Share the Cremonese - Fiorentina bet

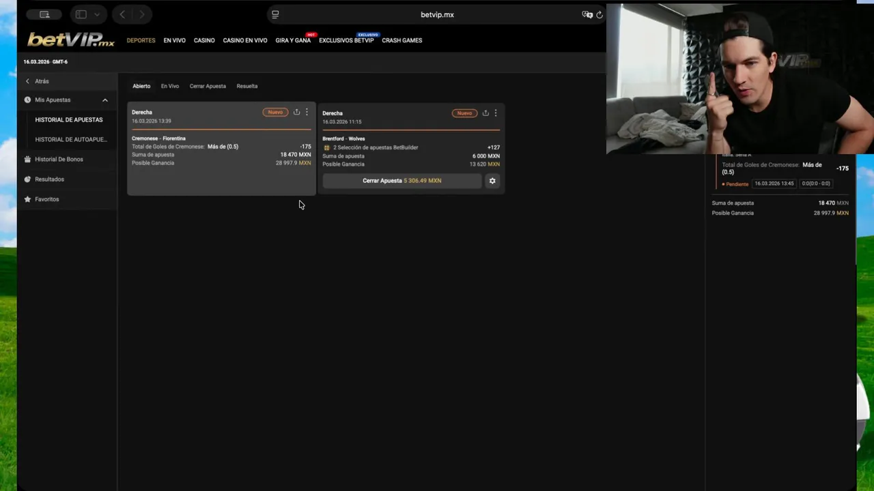[x=296, y=112]
